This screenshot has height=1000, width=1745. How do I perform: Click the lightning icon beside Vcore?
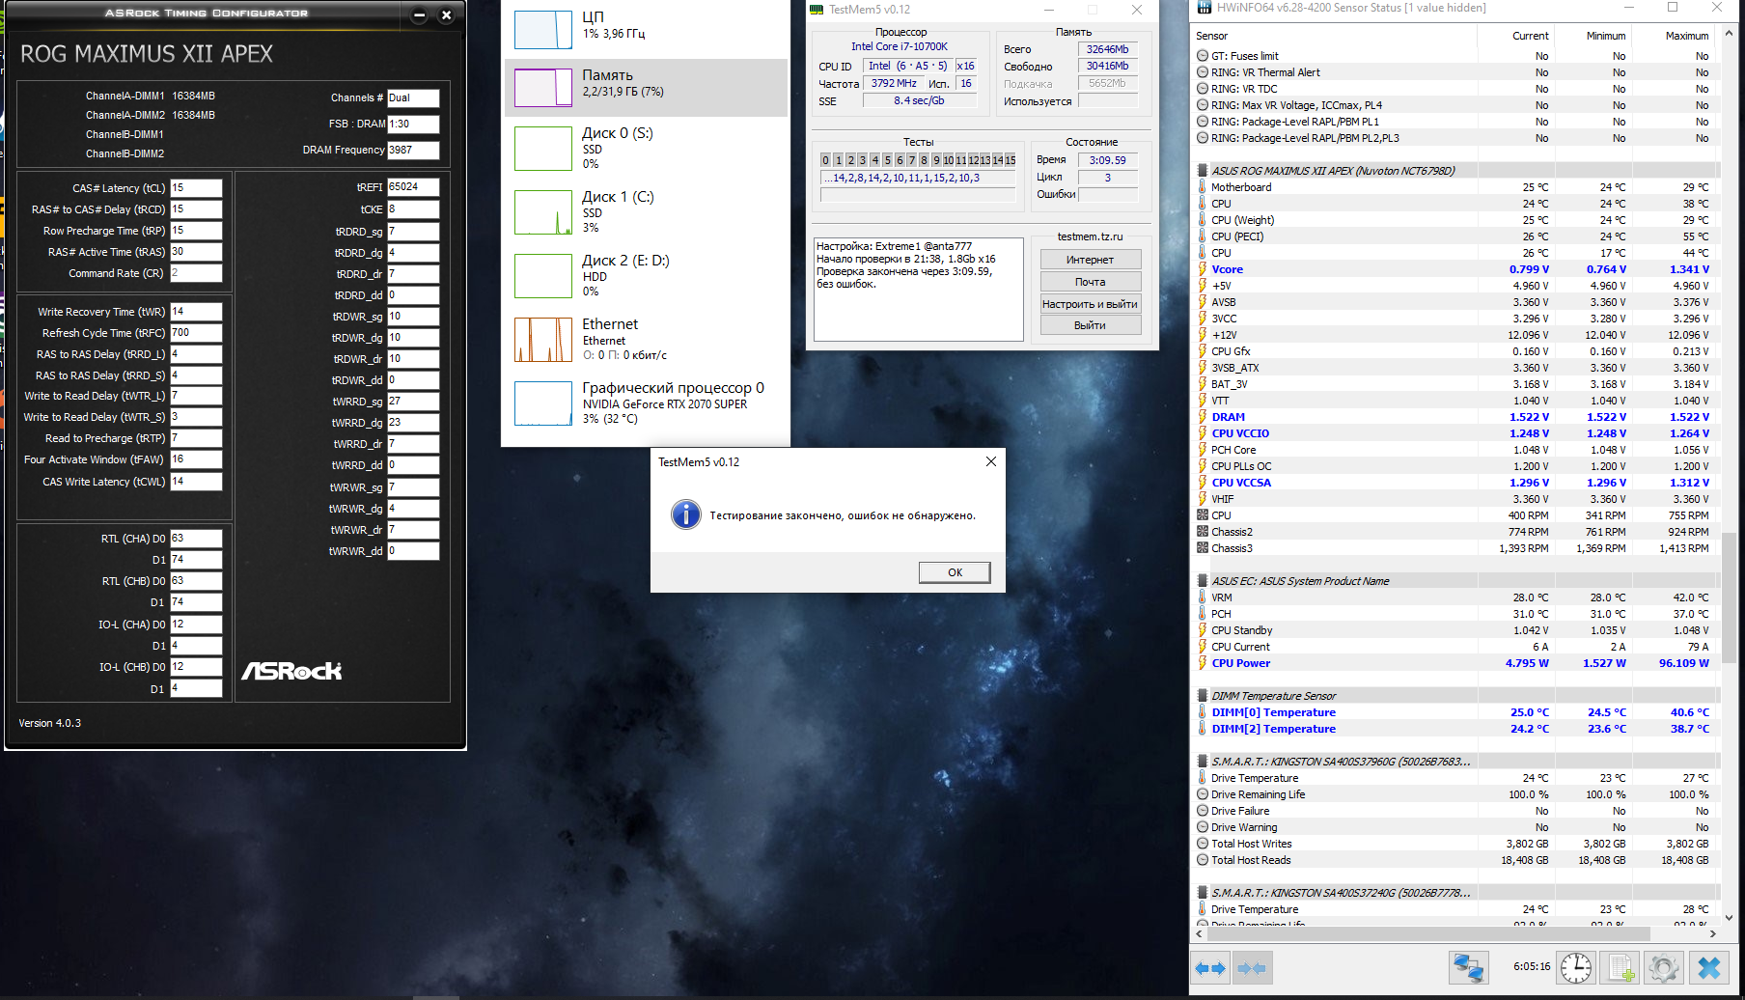tap(1203, 269)
